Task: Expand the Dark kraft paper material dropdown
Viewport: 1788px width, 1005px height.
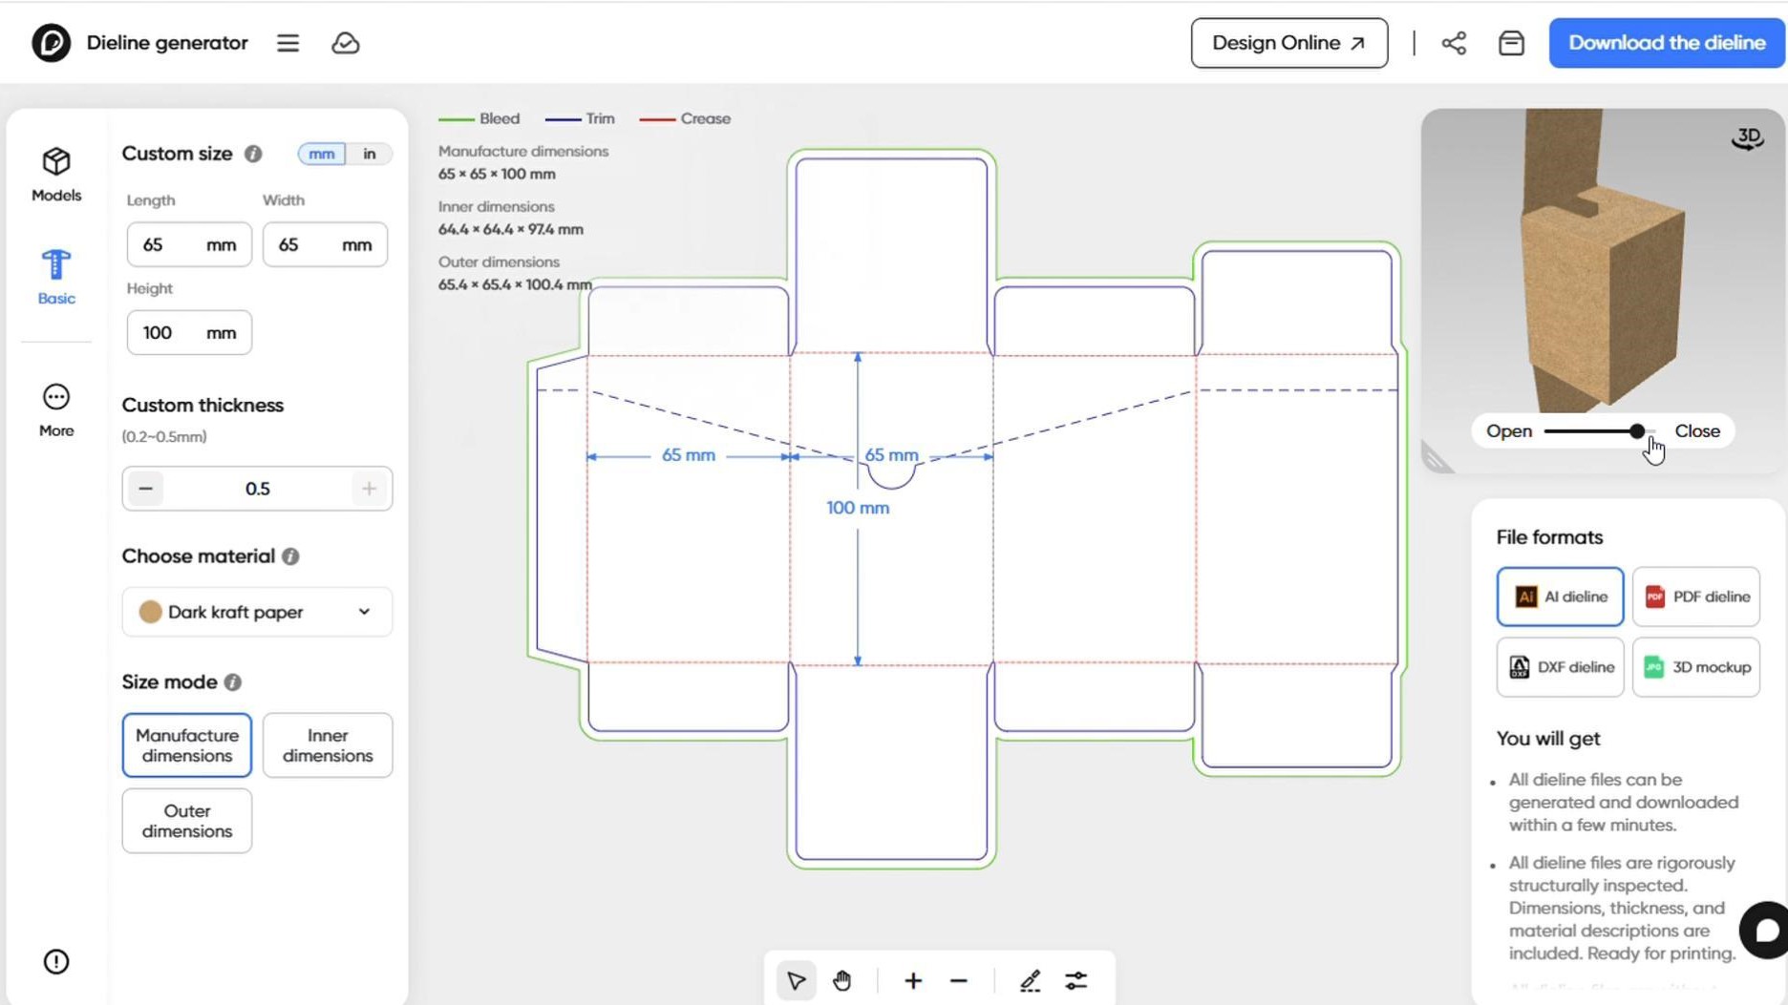Action: point(257,612)
